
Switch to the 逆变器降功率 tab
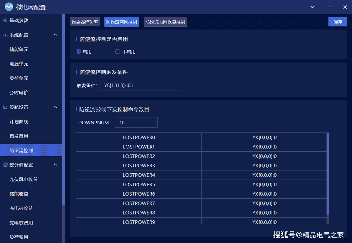(85, 22)
